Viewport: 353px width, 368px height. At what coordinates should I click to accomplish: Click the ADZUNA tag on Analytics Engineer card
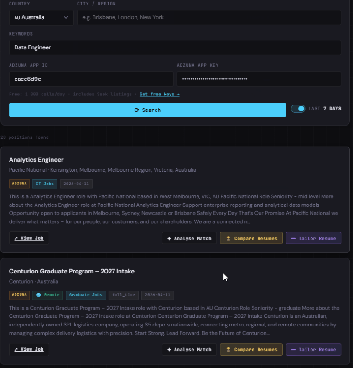pos(20,184)
